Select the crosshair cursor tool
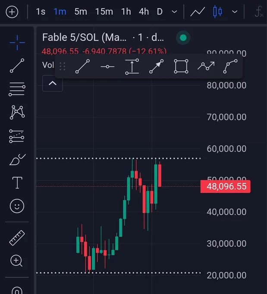267x294 pixels. point(17,42)
